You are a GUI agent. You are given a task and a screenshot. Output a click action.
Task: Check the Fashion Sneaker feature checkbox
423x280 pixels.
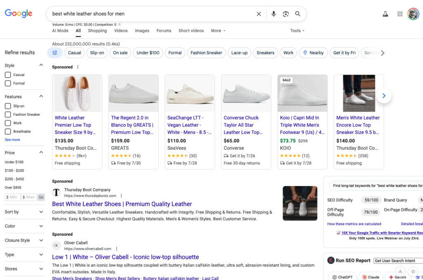pos(8,115)
